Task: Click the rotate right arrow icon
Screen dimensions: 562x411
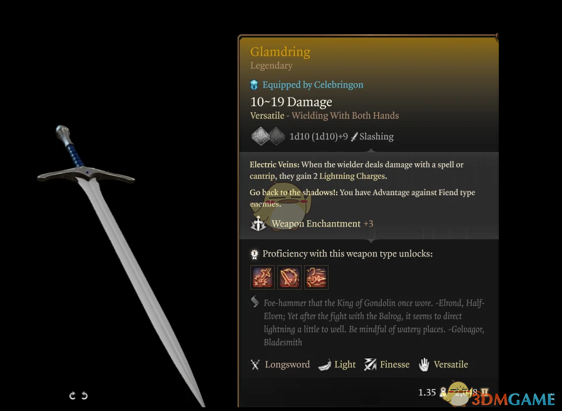Action: [84, 395]
